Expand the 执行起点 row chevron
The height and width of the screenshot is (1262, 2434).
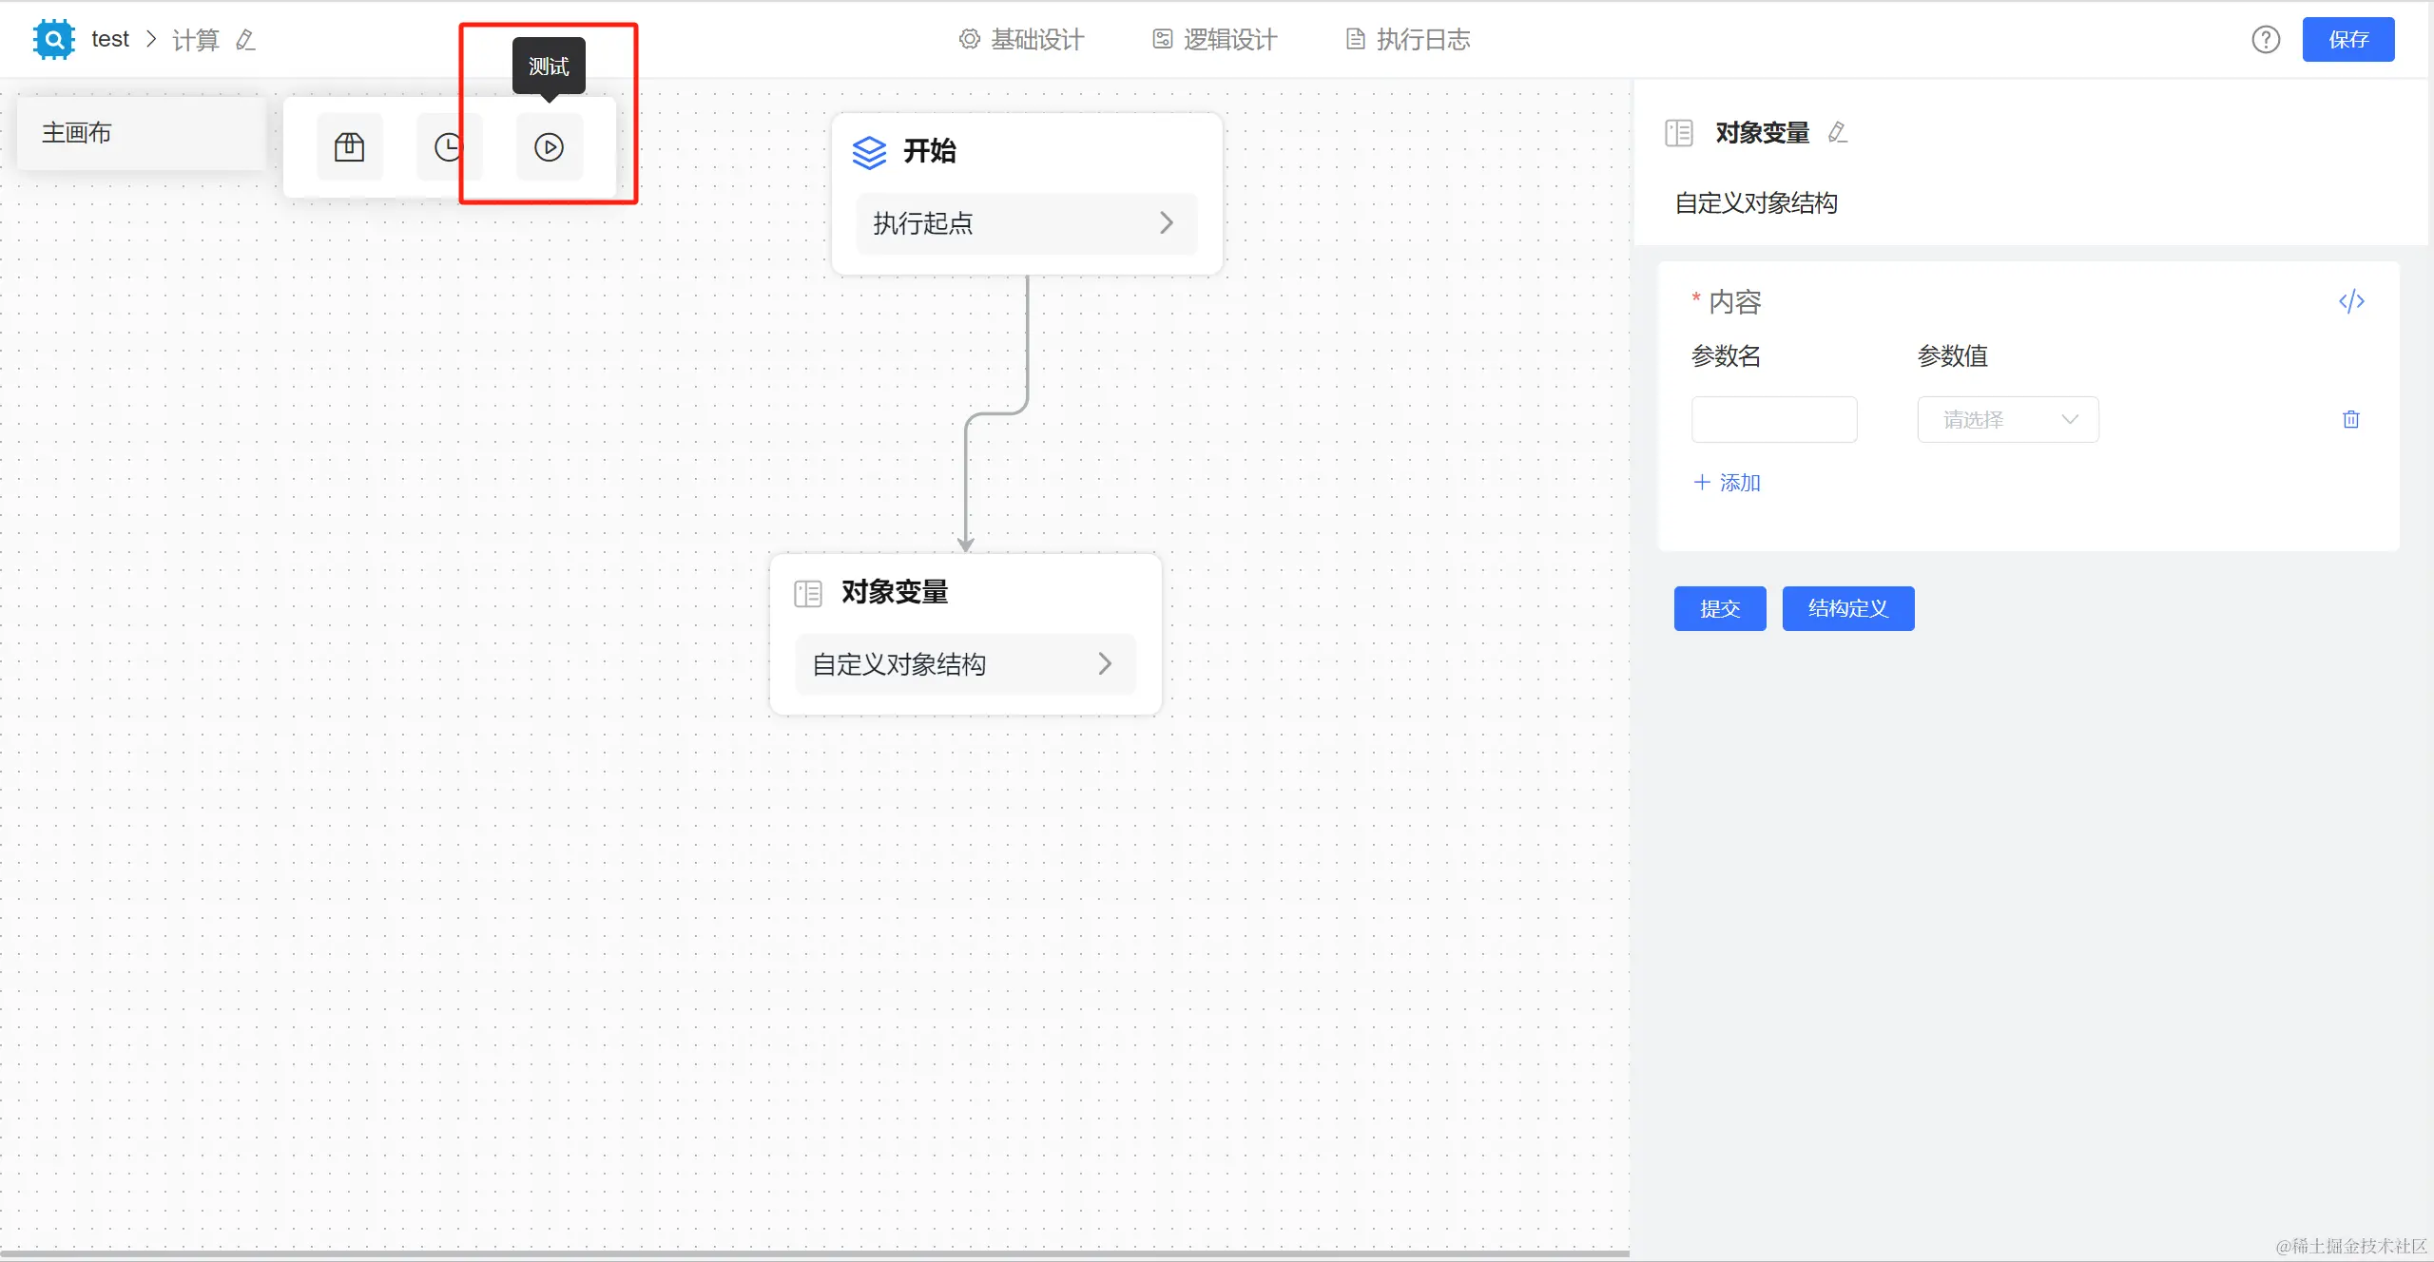click(x=1166, y=223)
